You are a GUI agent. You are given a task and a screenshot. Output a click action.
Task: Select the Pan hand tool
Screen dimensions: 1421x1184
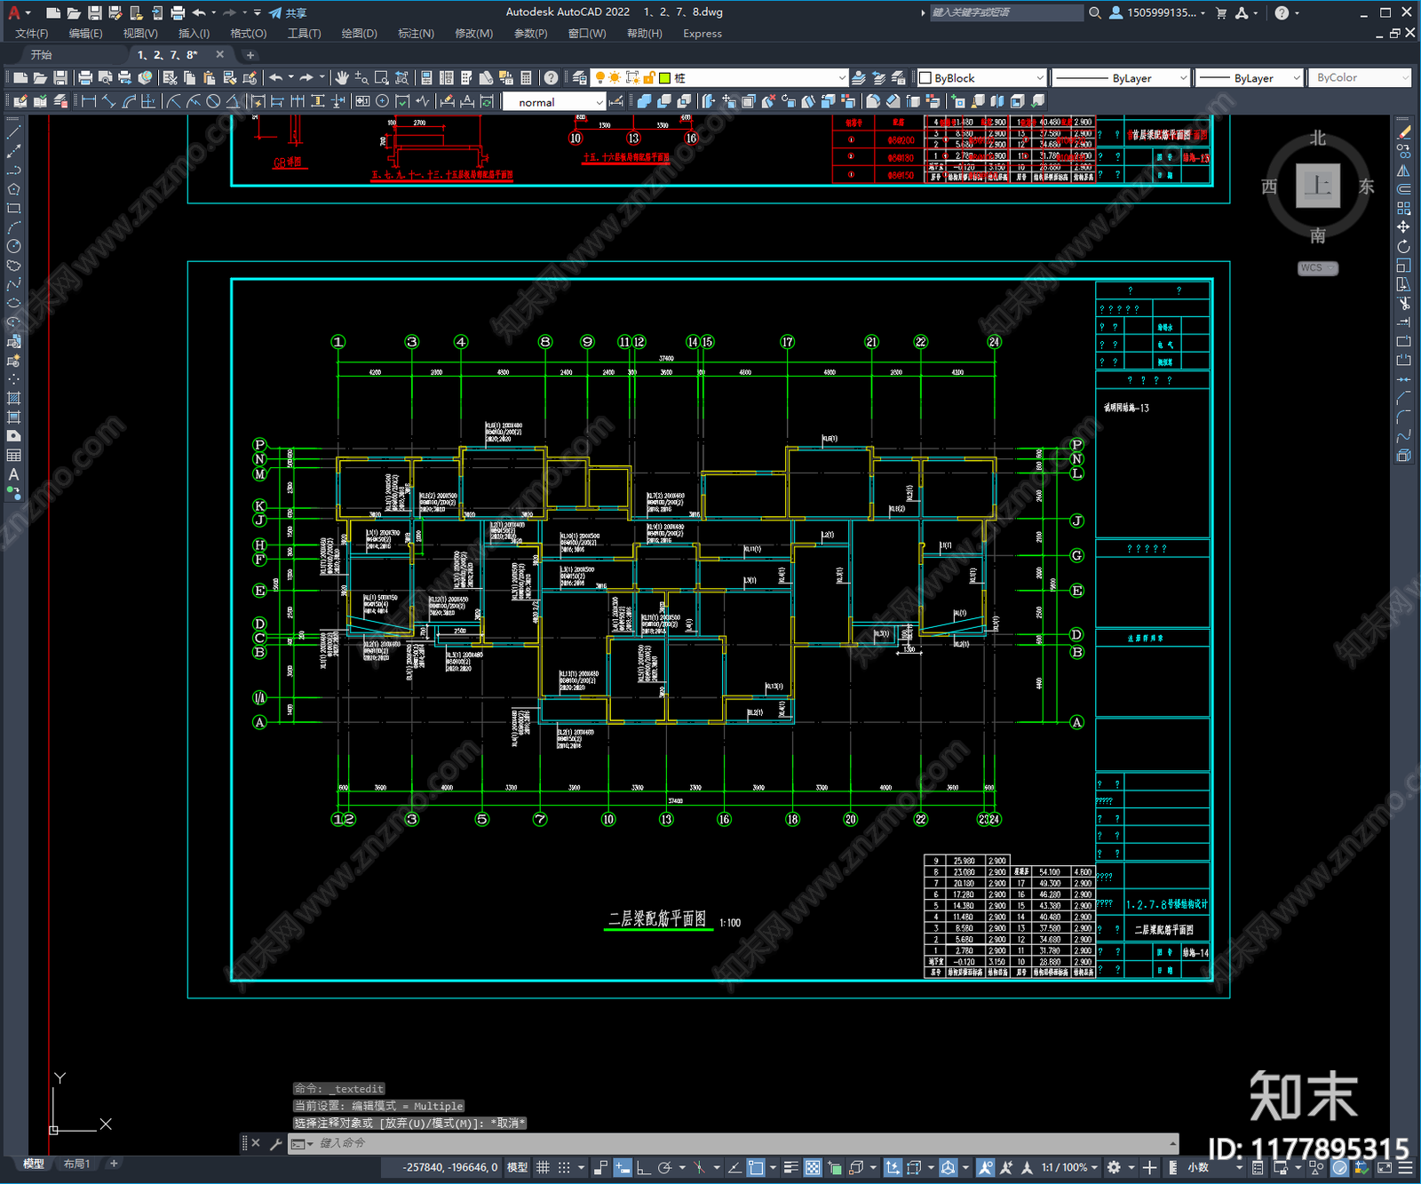(341, 78)
